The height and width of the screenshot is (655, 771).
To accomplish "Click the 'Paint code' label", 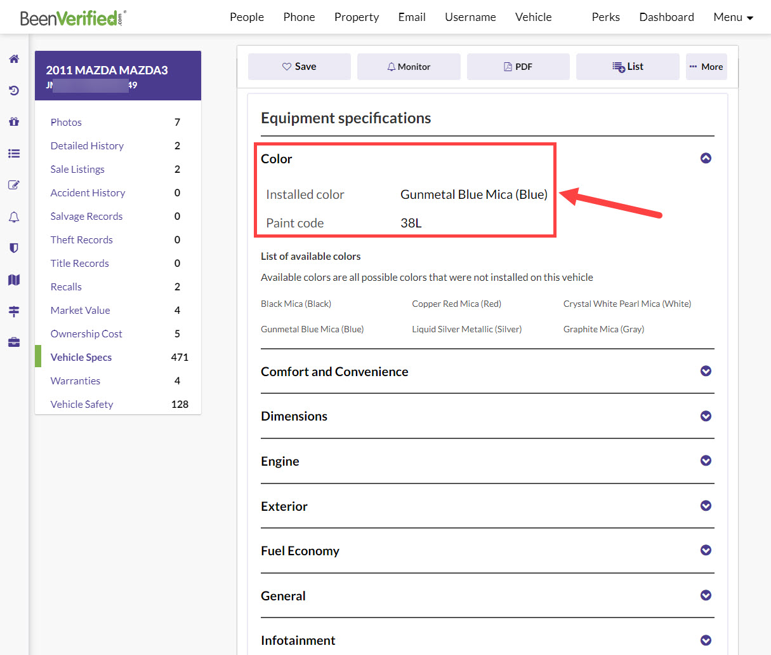I will pos(294,223).
